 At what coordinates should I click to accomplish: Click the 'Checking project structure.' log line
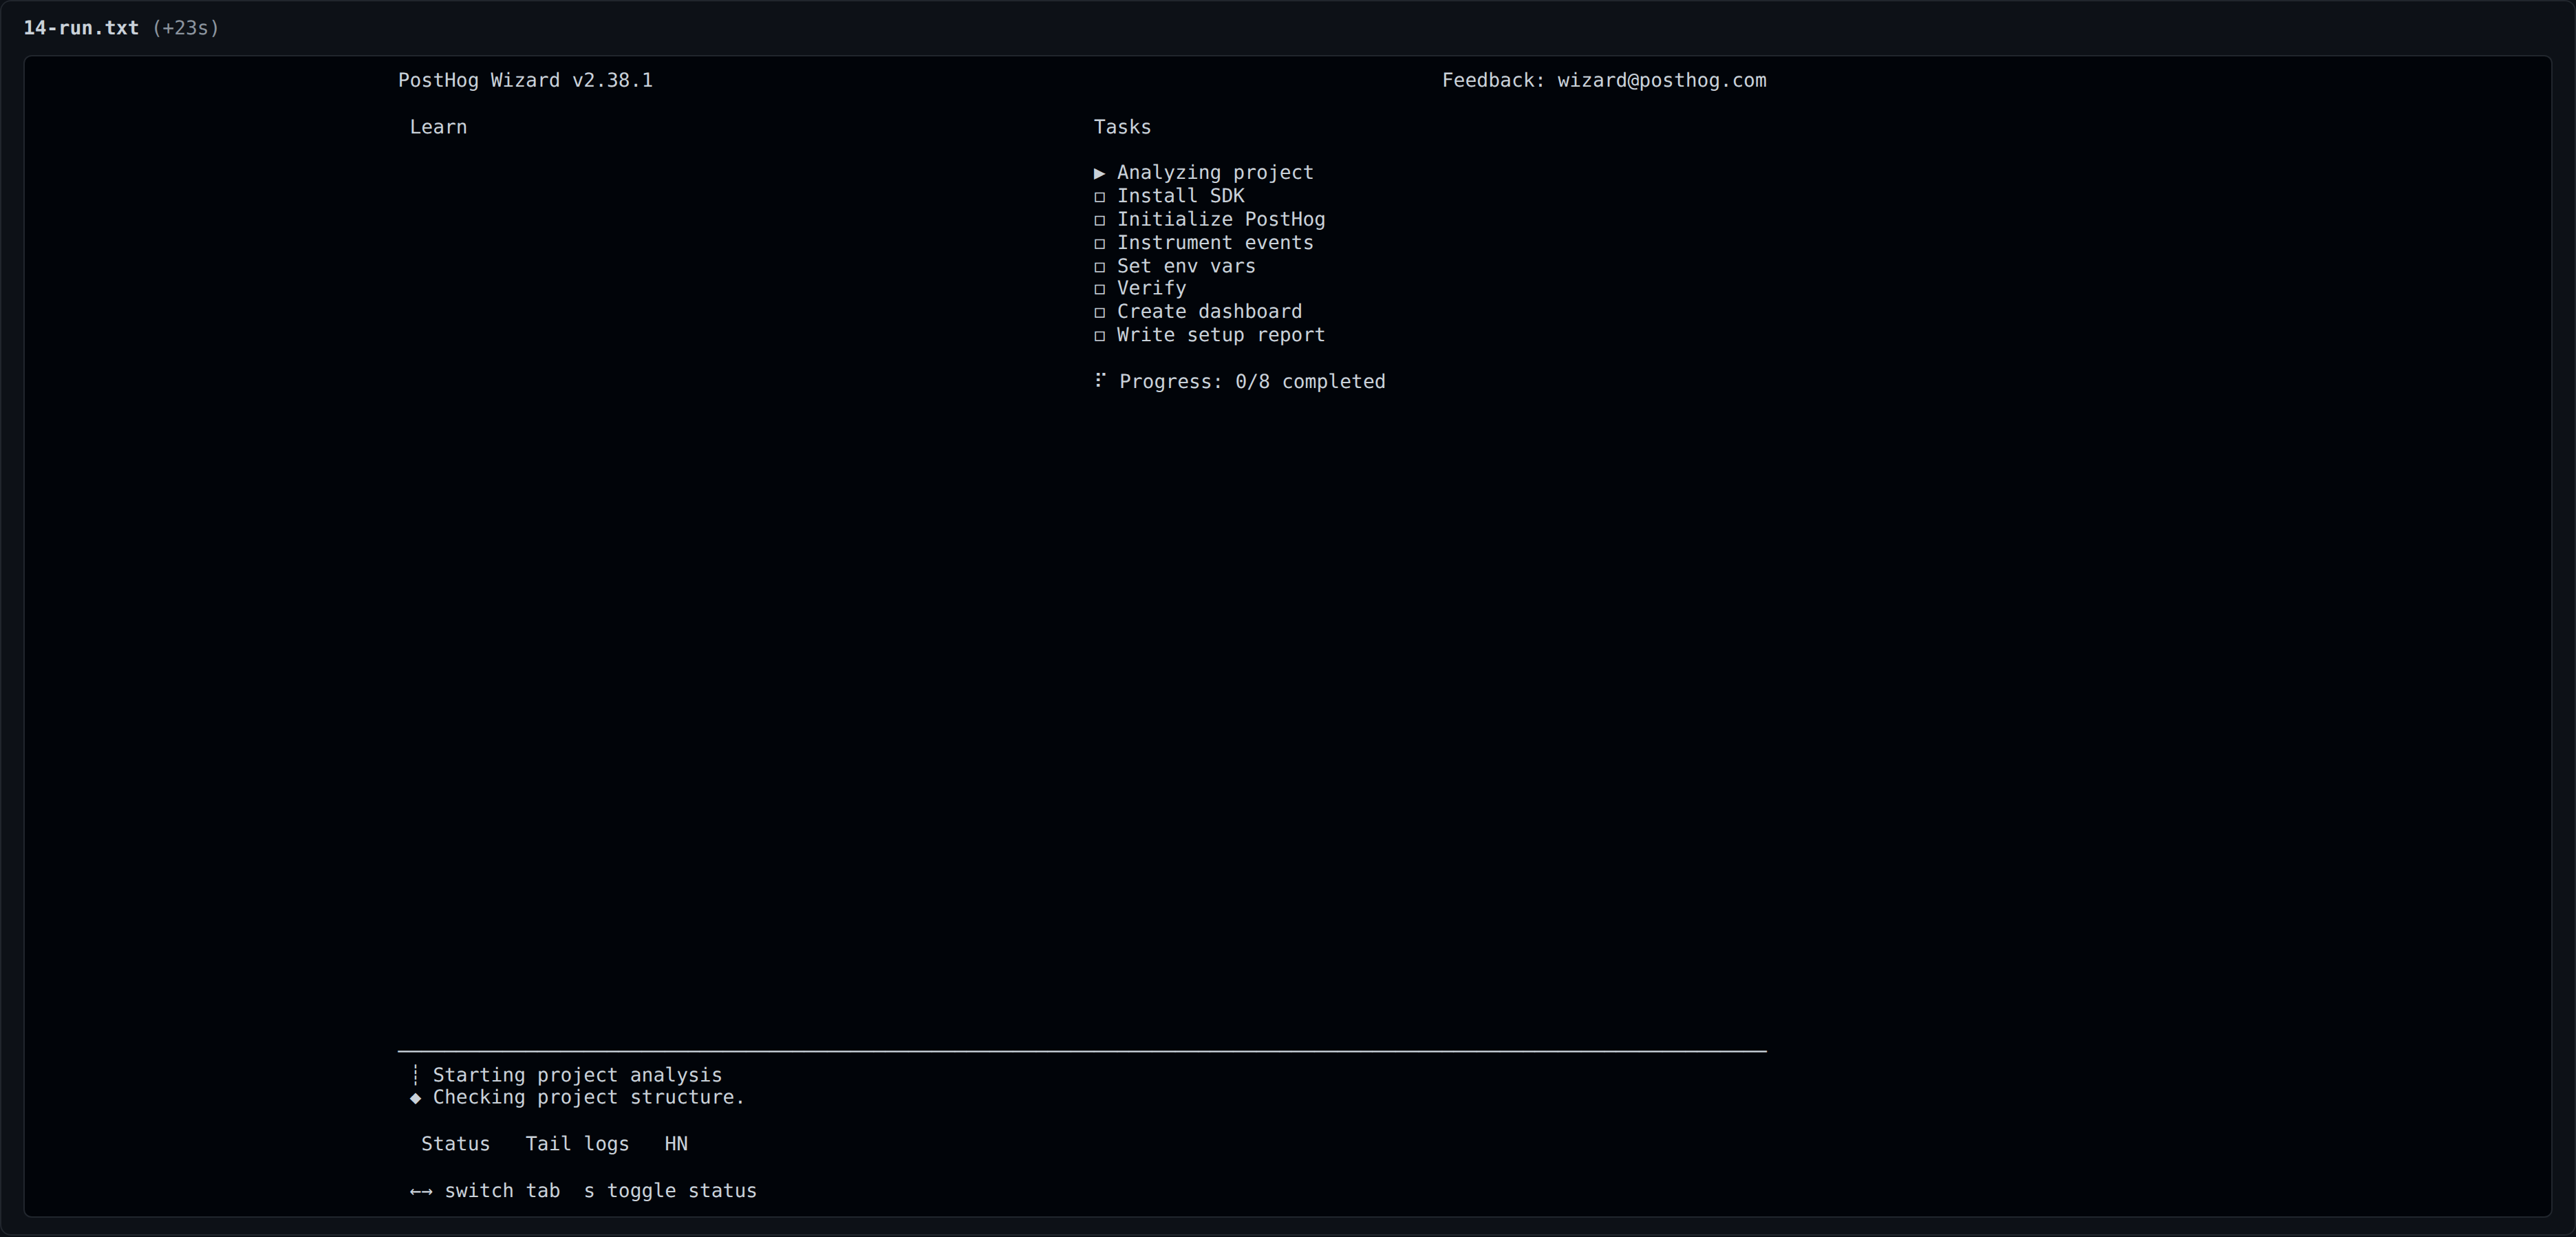[x=589, y=1098]
